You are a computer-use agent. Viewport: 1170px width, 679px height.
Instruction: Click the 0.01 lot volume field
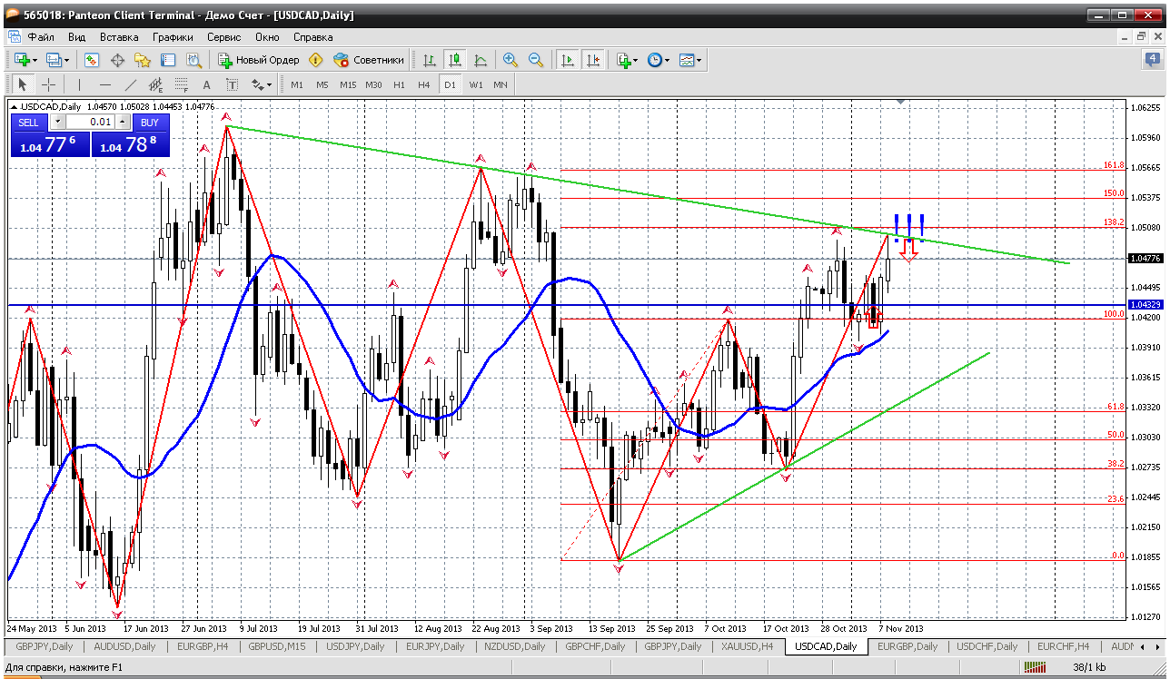click(x=90, y=122)
